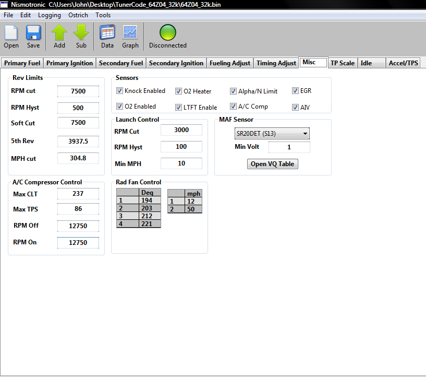Expand the SR20DET (S13) MAF sensor dropdown

(272, 134)
